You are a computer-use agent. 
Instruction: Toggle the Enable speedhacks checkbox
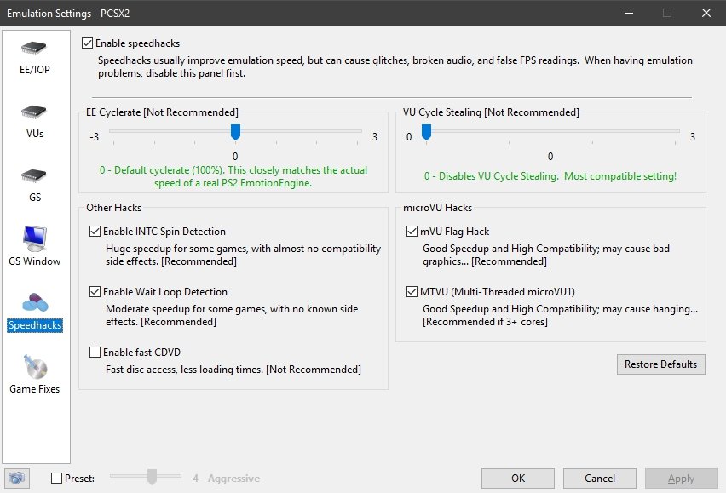pyautogui.click(x=87, y=43)
